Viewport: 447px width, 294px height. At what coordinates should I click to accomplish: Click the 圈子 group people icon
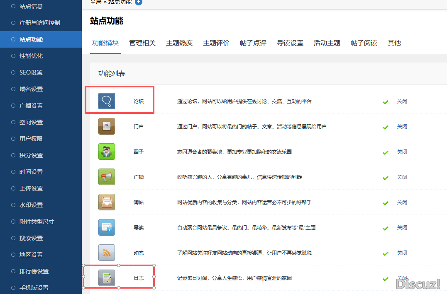pos(107,152)
